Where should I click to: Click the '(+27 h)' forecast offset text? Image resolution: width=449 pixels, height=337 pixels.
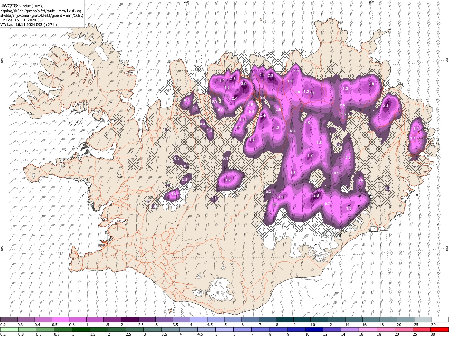(51, 25)
